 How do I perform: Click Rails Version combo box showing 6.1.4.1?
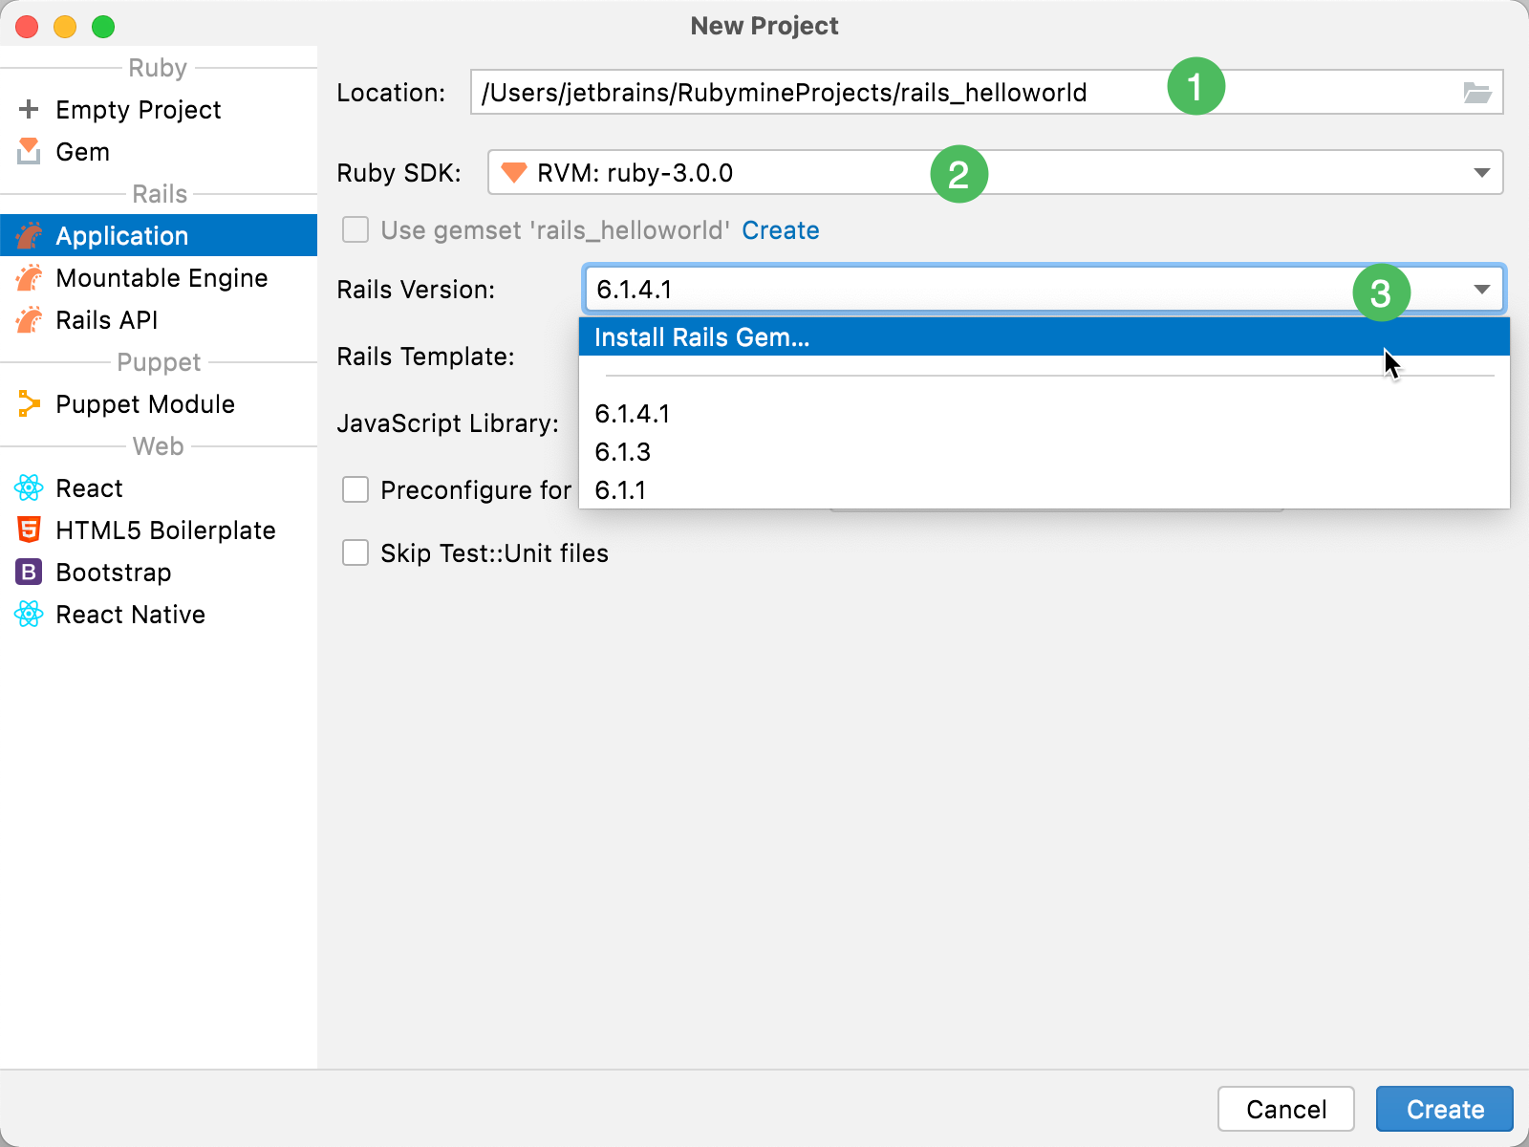coord(1045,290)
